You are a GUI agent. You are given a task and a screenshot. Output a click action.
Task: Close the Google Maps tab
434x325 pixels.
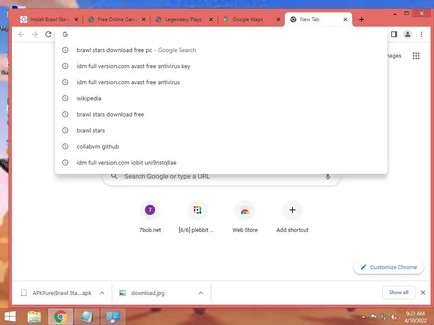tap(278, 19)
